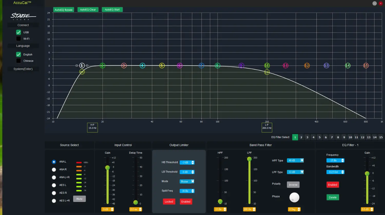Click the Phase rotary knob
The width and height of the screenshot is (385, 215).
click(x=294, y=197)
